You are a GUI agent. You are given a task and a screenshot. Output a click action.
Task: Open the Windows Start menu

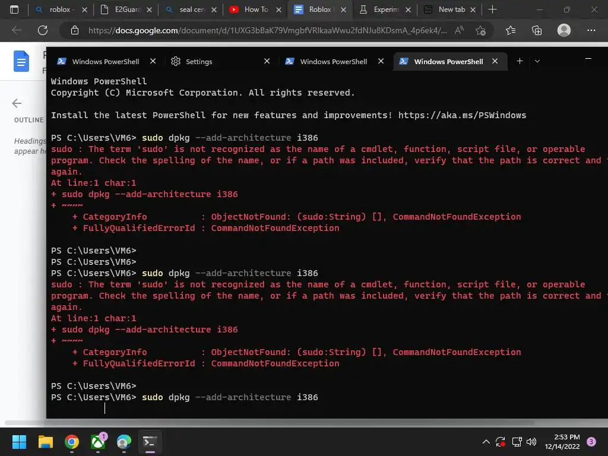pyautogui.click(x=19, y=442)
